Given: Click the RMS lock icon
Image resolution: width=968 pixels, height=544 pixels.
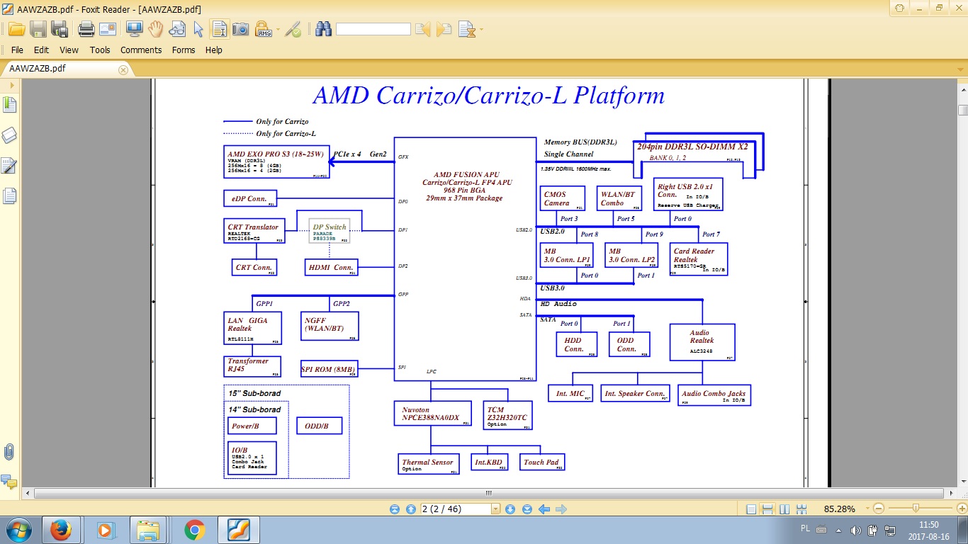Looking at the screenshot, I should 263,29.
